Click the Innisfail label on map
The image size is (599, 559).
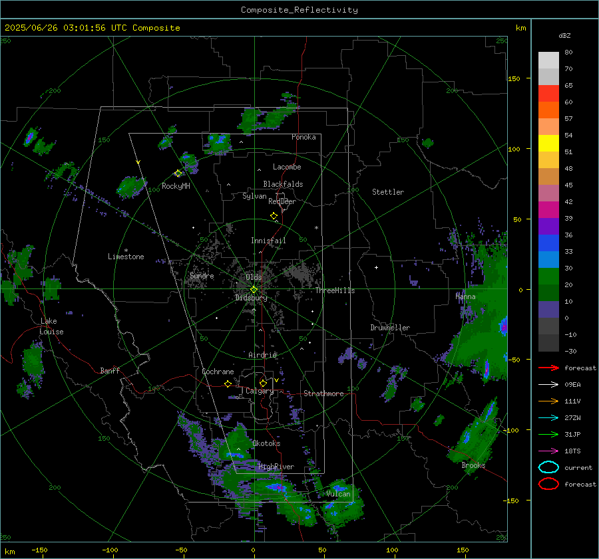click(268, 241)
